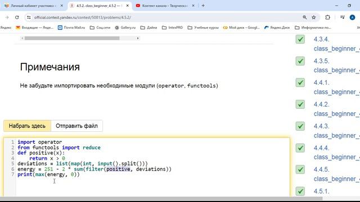
Task: Click the green checkmark beside 4.4.4
Action: tap(300, 148)
